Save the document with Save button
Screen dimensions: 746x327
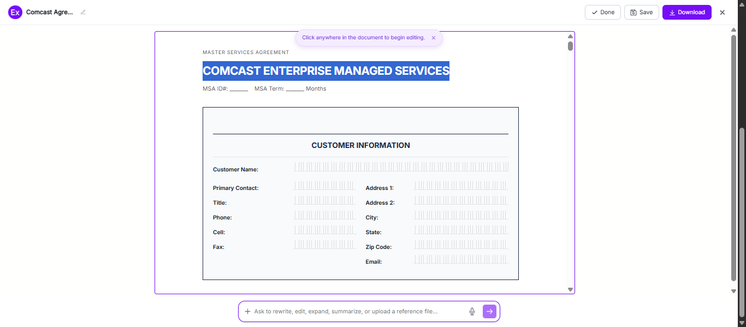point(642,12)
